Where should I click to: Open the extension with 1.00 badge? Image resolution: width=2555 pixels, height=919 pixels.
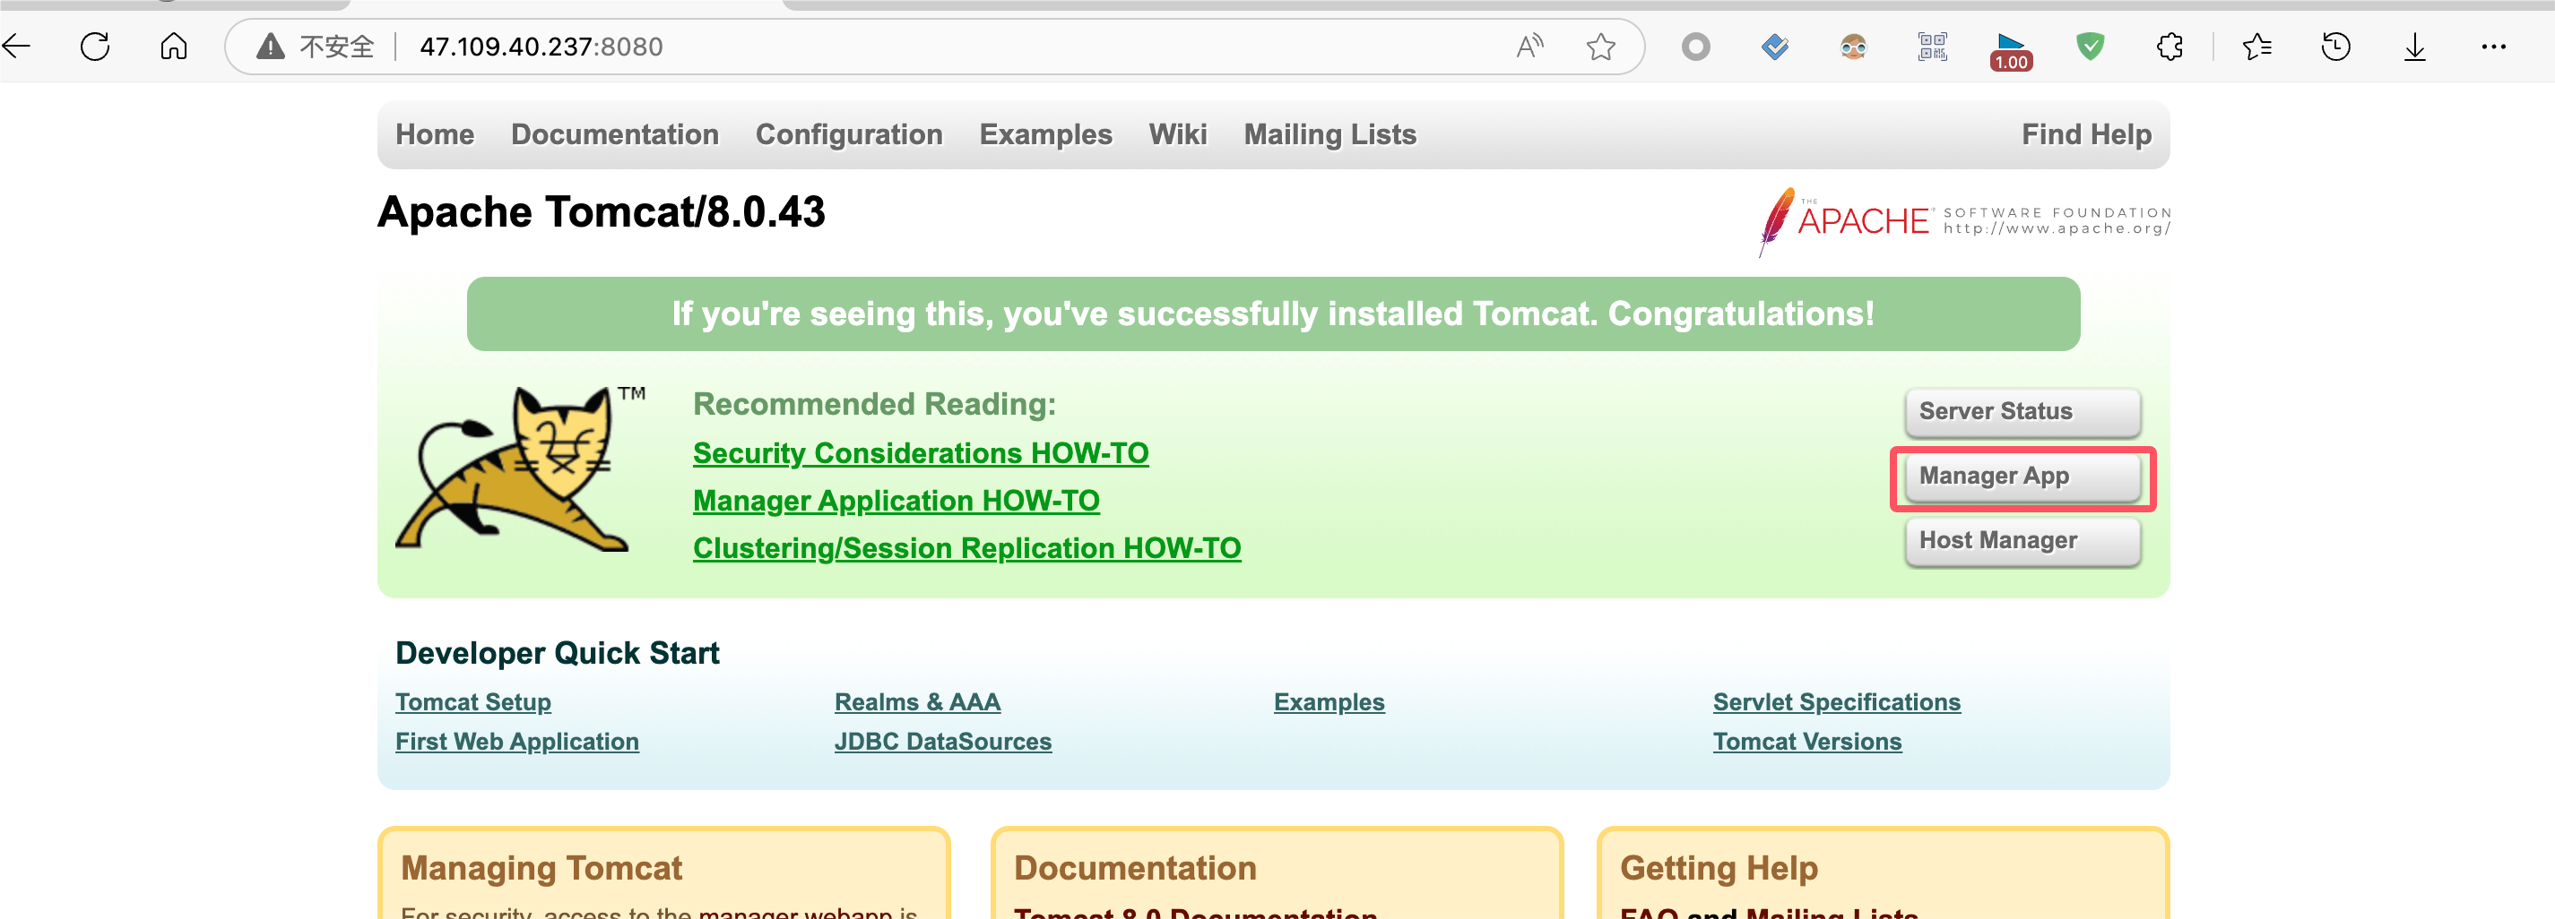coord(2011,50)
